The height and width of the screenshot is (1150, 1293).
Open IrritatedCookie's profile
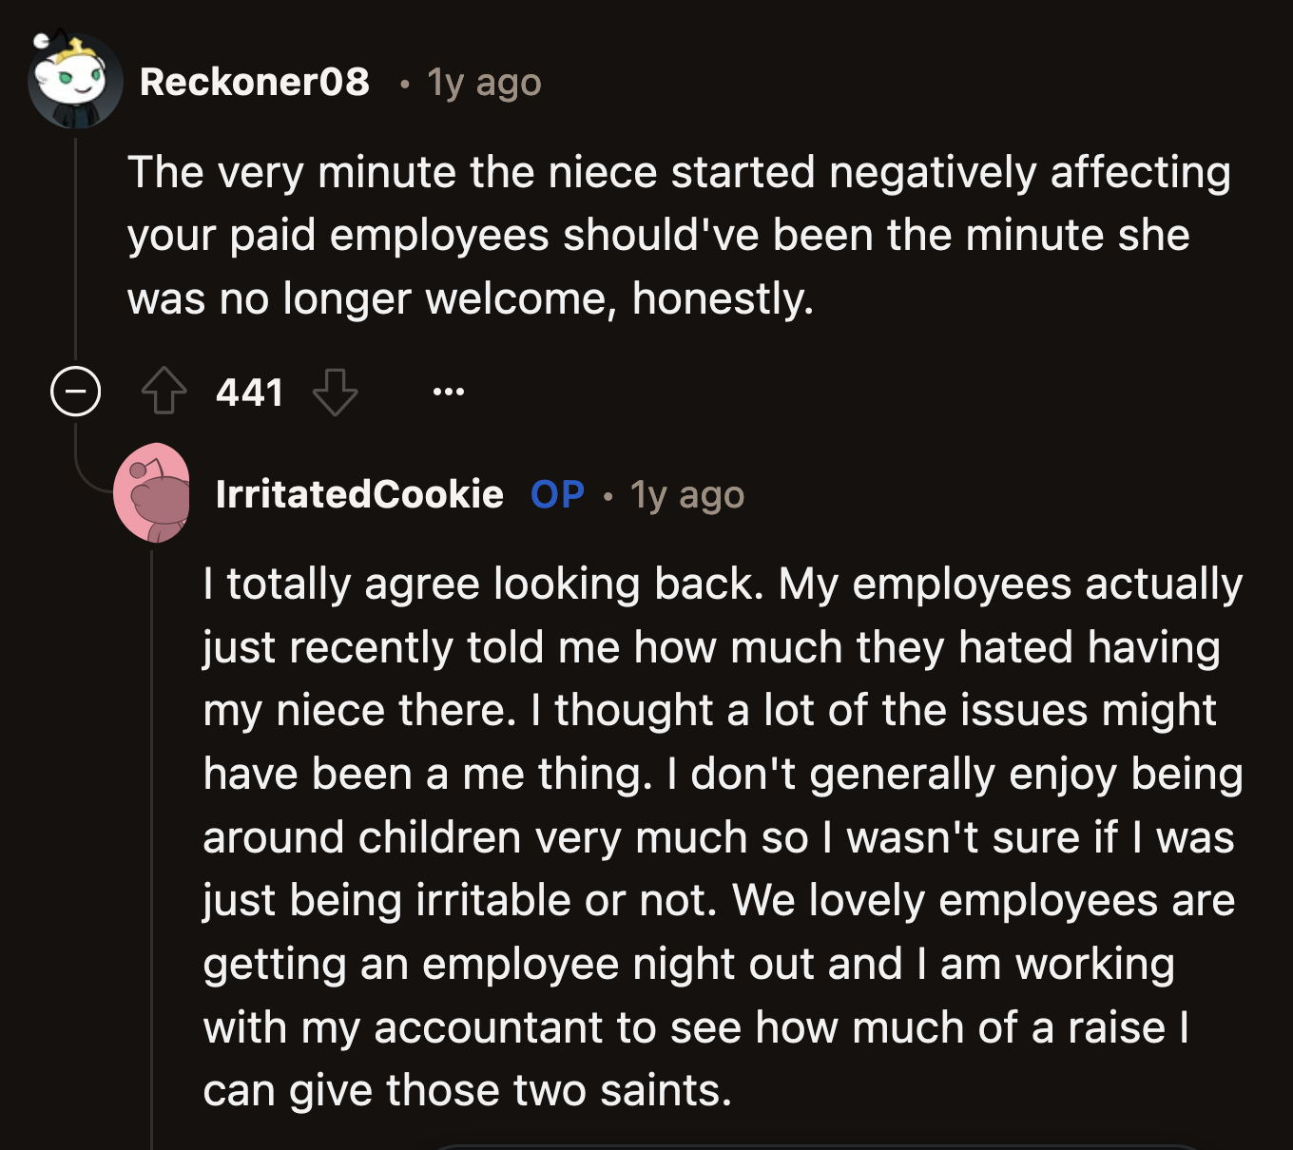coord(359,494)
